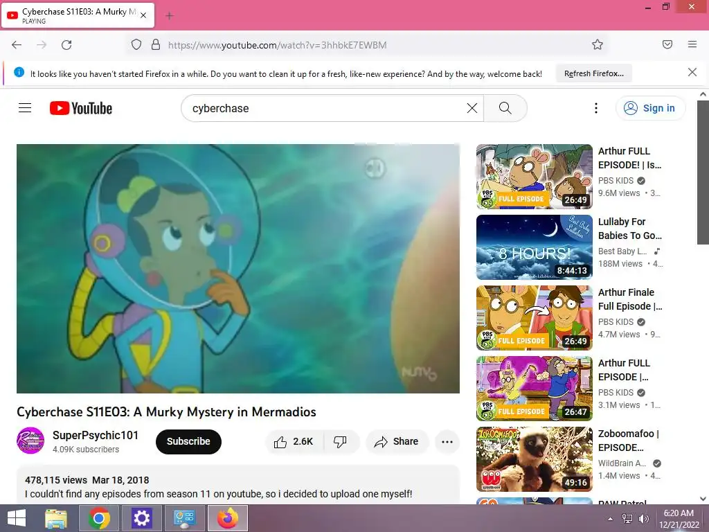Subscribe to SuperPsychic101 channel
This screenshot has width=709, height=532.
tap(188, 441)
